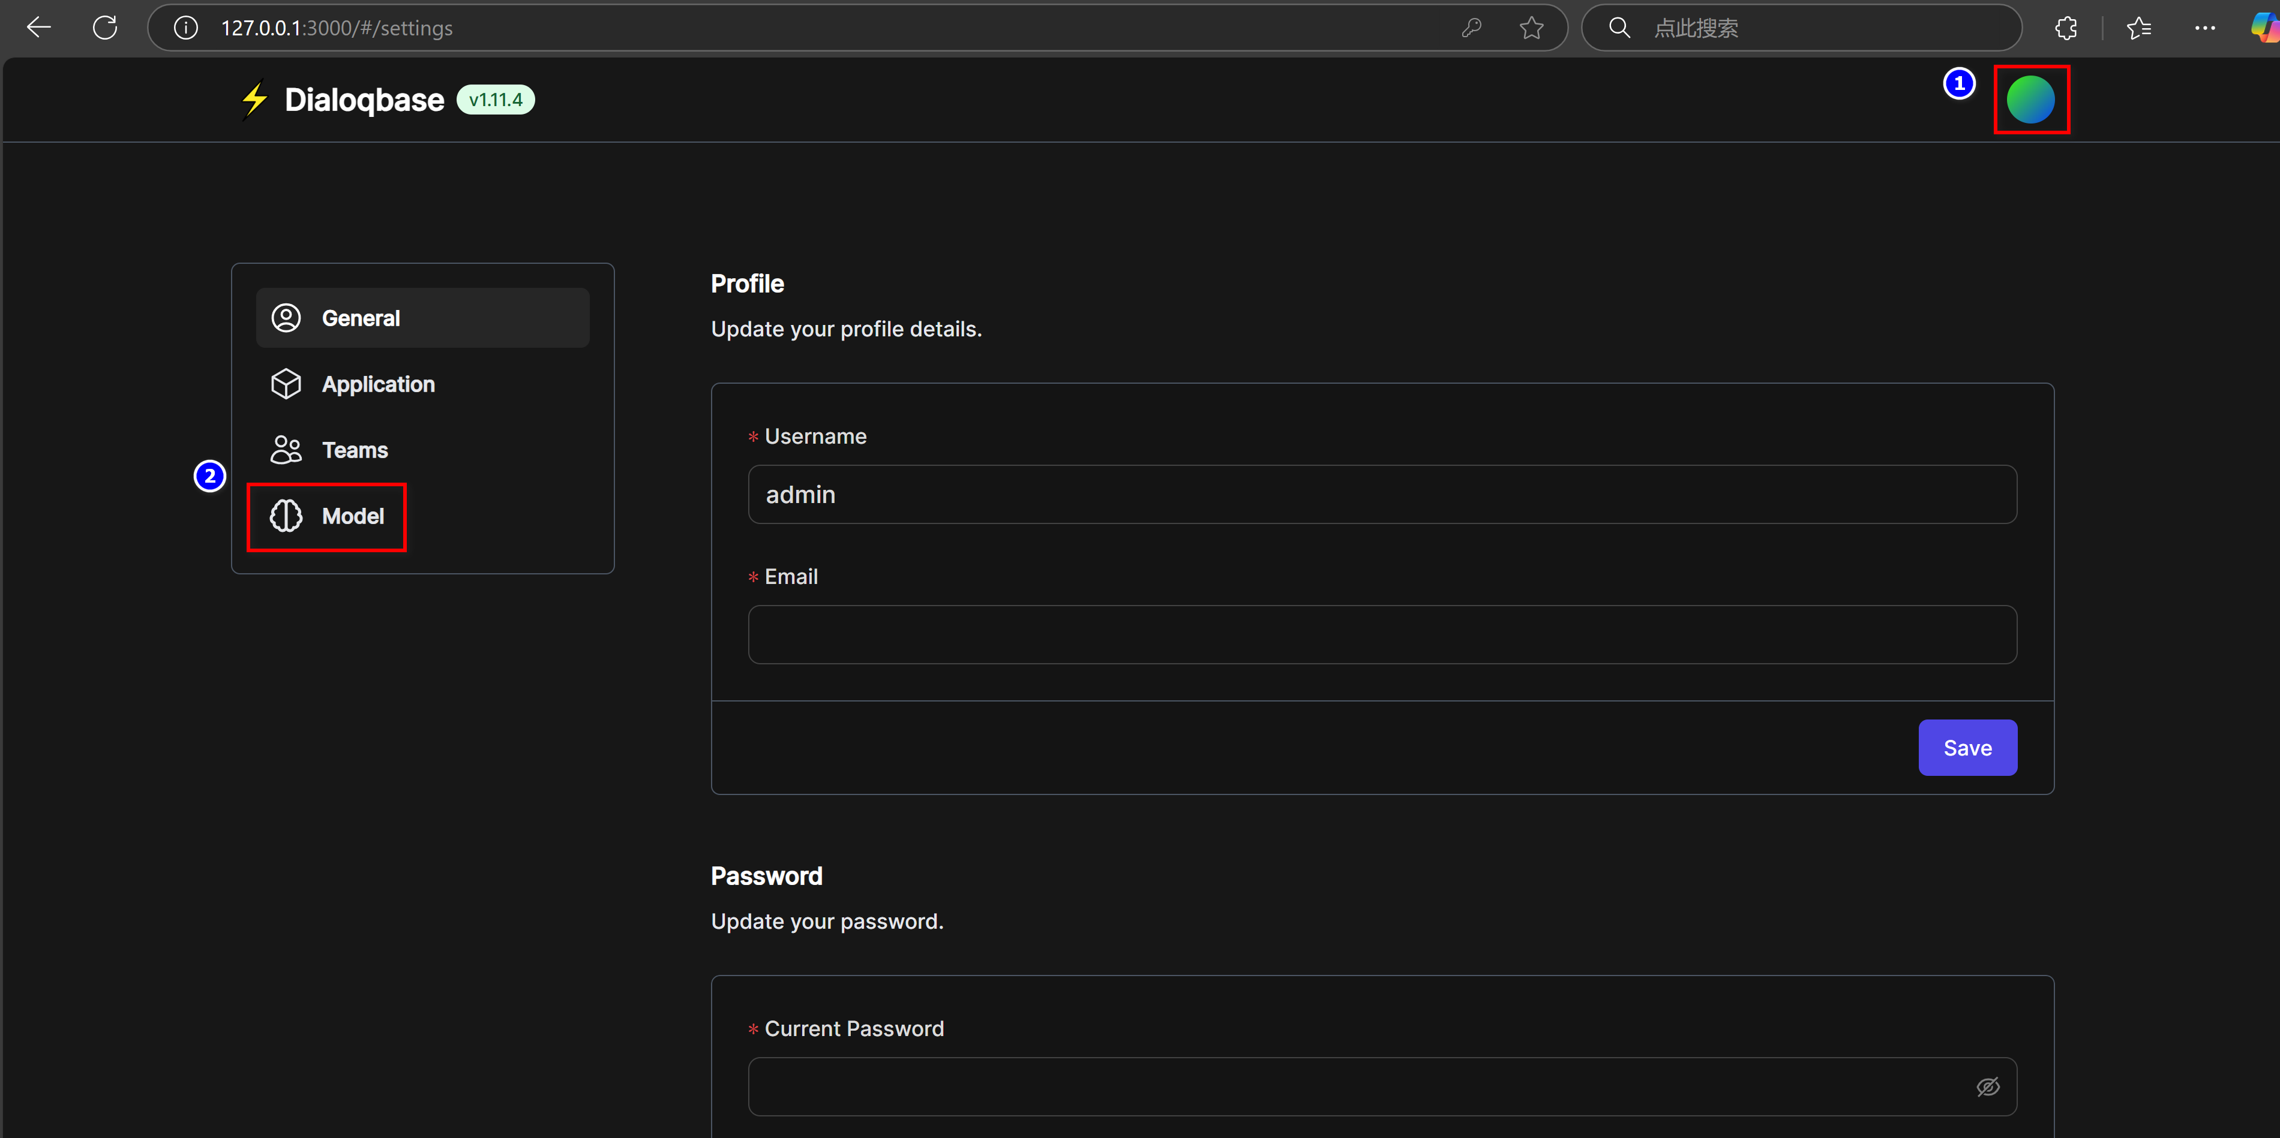The width and height of the screenshot is (2280, 1138).
Task: Click into the Email input field
Action: 1381,634
